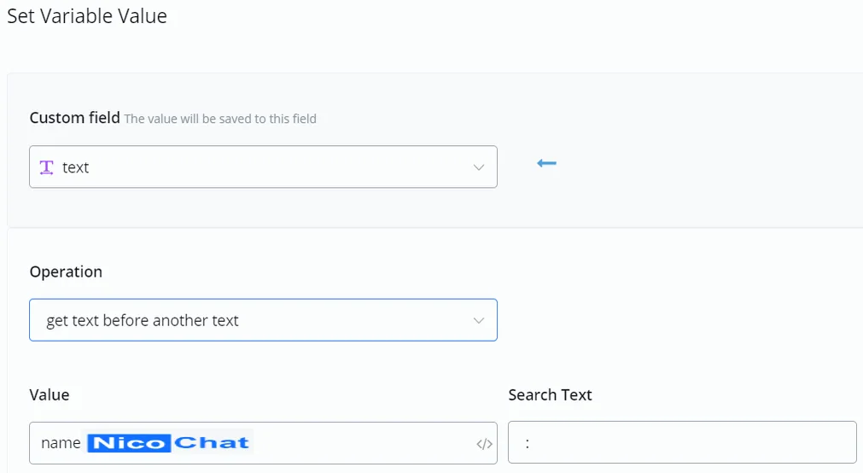Click the code brackets icon in Value field

[x=484, y=444]
